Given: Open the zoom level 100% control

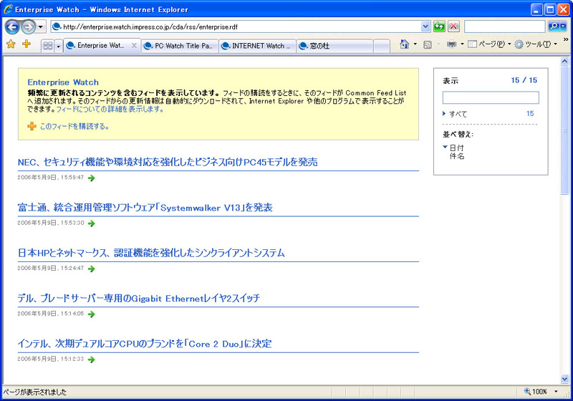Looking at the screenshot, I should 536,392.
